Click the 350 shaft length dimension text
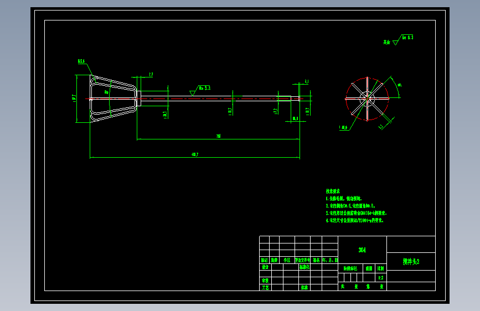The width and height of the screenshot is (480, 311). coord(218,136)
